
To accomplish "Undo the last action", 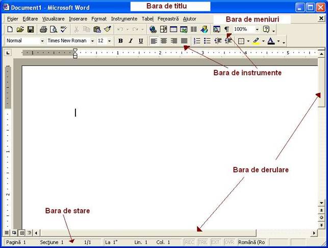I will point(120,29).
